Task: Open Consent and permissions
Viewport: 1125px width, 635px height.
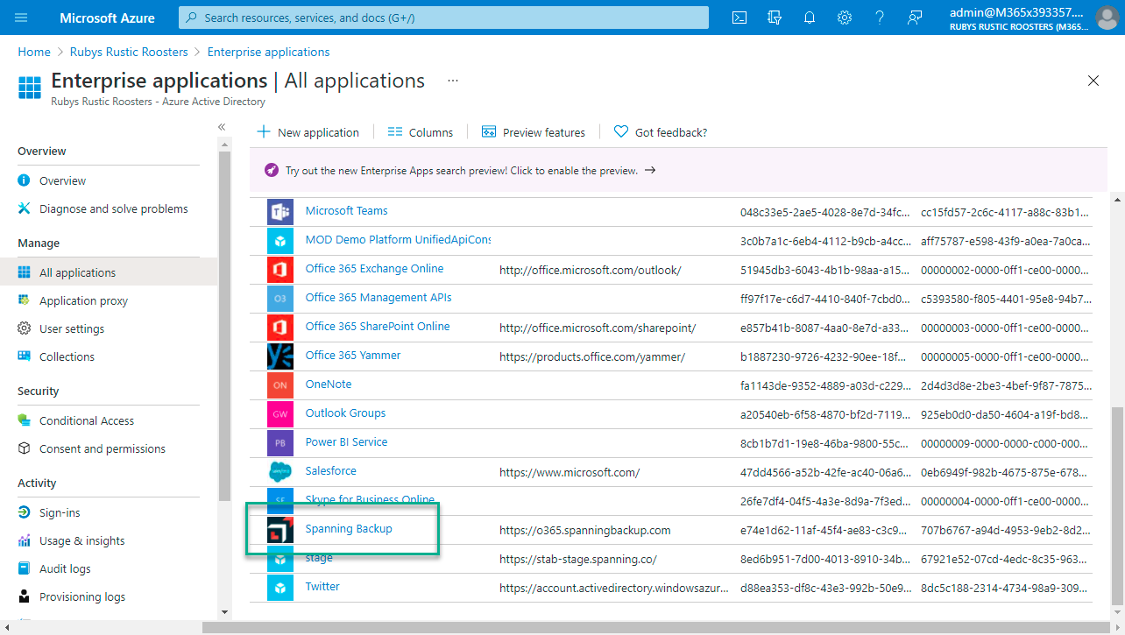Action: [103, 448]
